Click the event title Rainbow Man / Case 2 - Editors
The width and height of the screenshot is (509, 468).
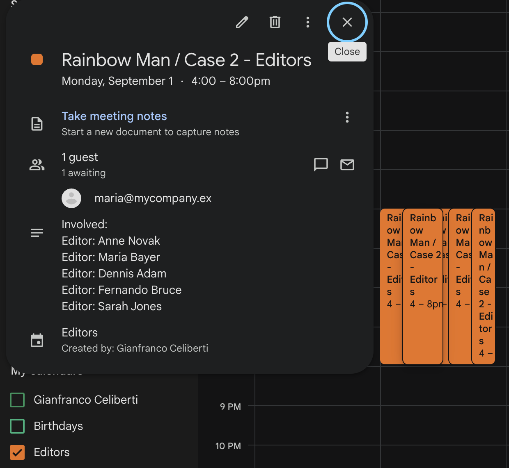pyautogui.click(x=186, y=60)
